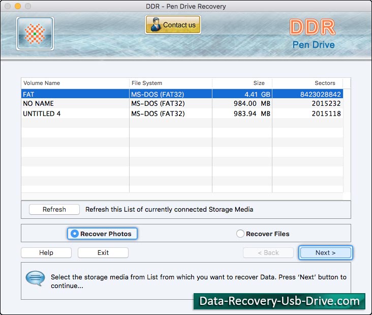The width and height of the screenshot is (372, 315).
Task: Select the UNTITLED 4 volume row
Action: click(x=182, y=113)
